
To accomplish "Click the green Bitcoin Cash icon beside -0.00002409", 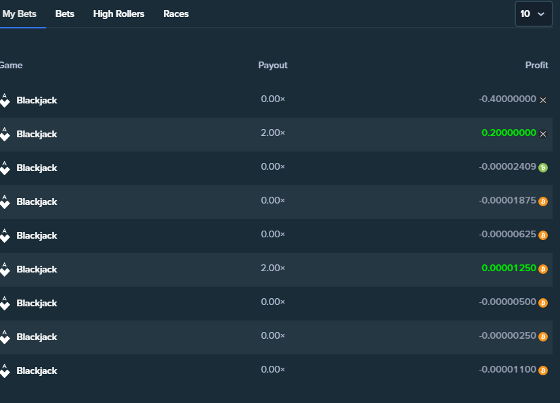I will (x=543, y=168).
